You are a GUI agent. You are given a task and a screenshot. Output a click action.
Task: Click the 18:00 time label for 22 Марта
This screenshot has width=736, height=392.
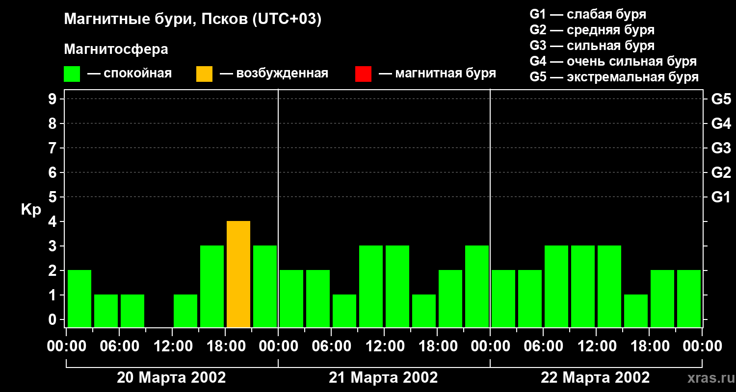[x=649, y=346]
